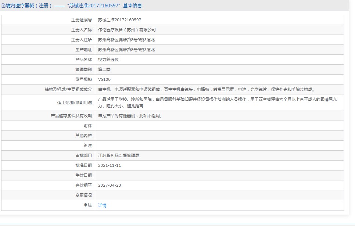Click the storage conditions value 申报产品为有源器械

(x=130, y=116)
